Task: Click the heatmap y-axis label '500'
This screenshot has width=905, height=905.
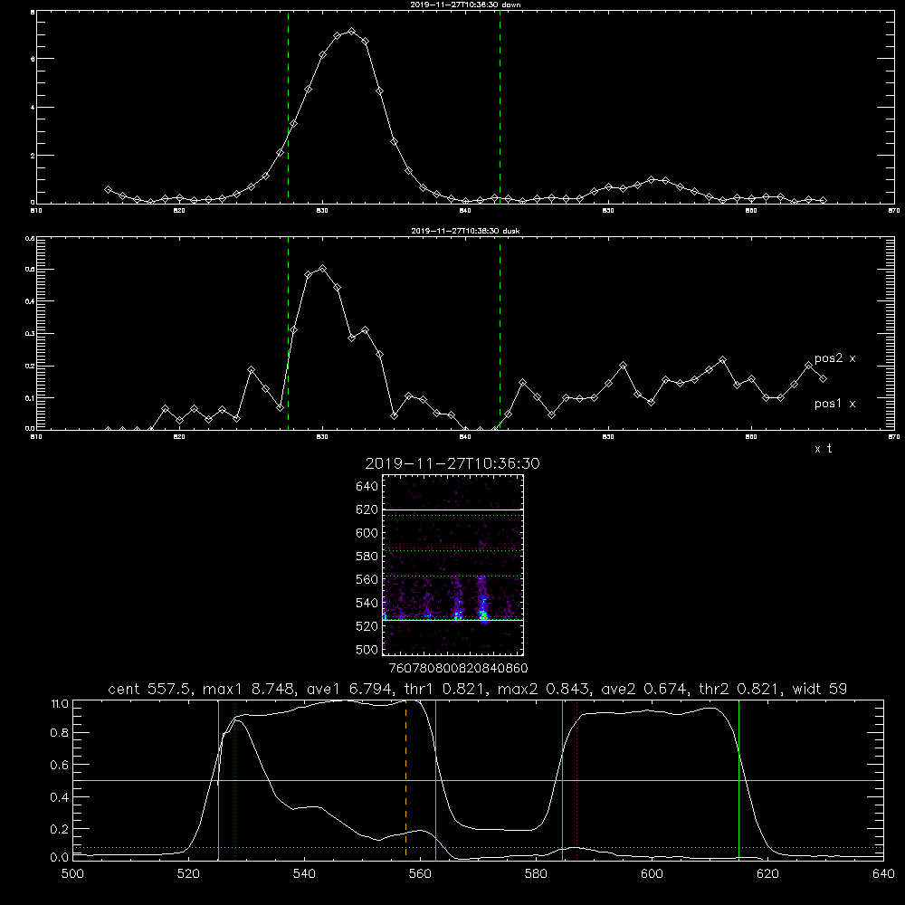Action: click(367, 649)
